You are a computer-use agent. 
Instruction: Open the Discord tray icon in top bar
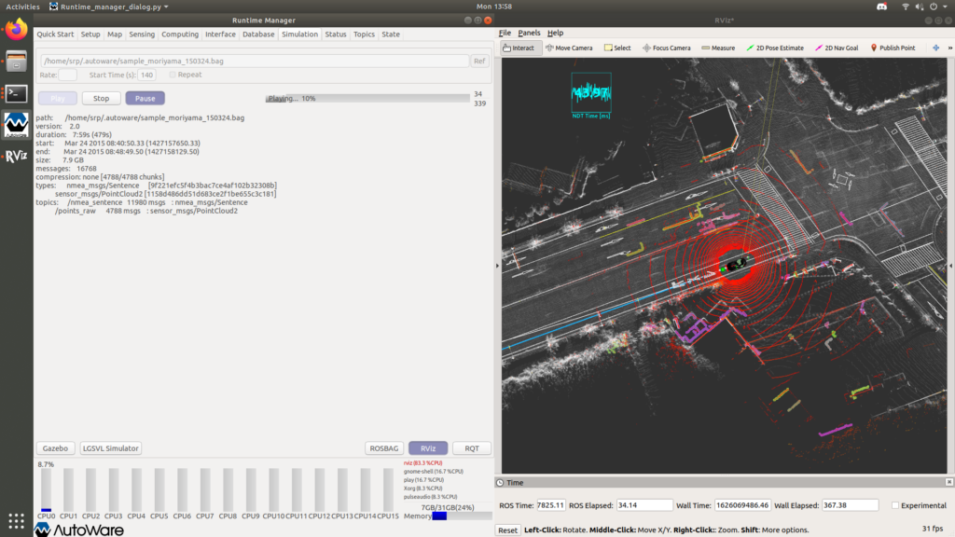[x=881, y=7]
